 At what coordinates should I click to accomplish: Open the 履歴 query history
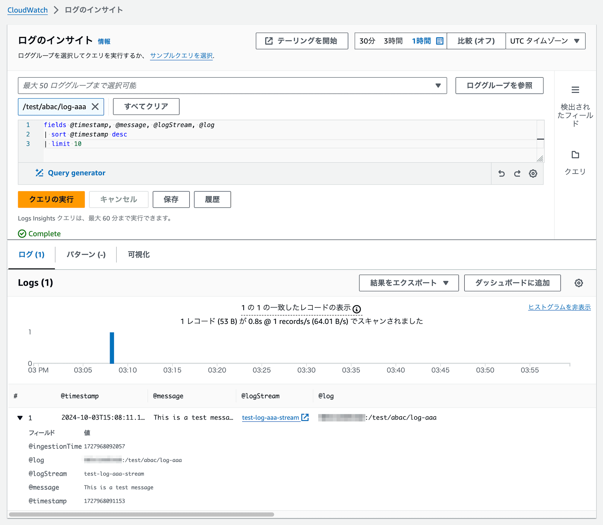coord(212,199)
